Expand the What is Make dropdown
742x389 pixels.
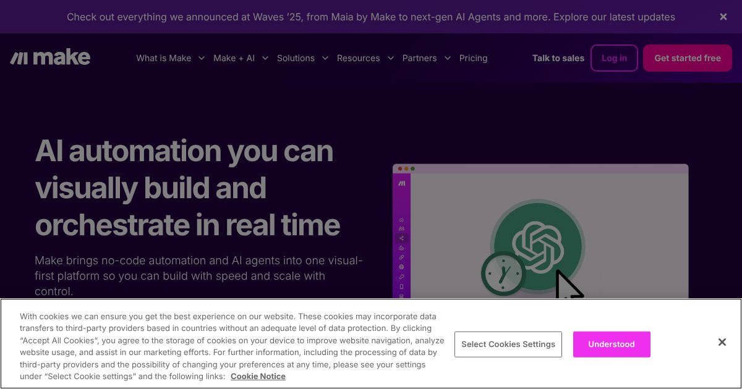coord(170,58)
